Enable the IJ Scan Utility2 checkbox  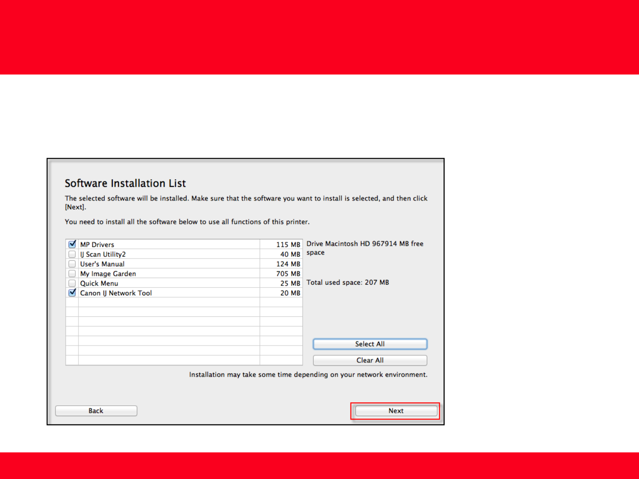pyautogui.click(x=72, y=254)
